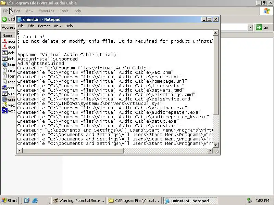Viewport: 274px width, 205px height.
Task: Click Notepad vertical scrollbar down arrow
Action: pyautogui.click(x=216, y=145)
